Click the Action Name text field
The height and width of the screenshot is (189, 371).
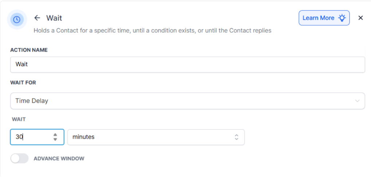187,64
